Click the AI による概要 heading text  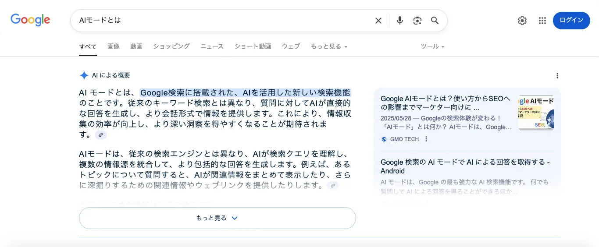pyautogui.click(x=111, y=75)
